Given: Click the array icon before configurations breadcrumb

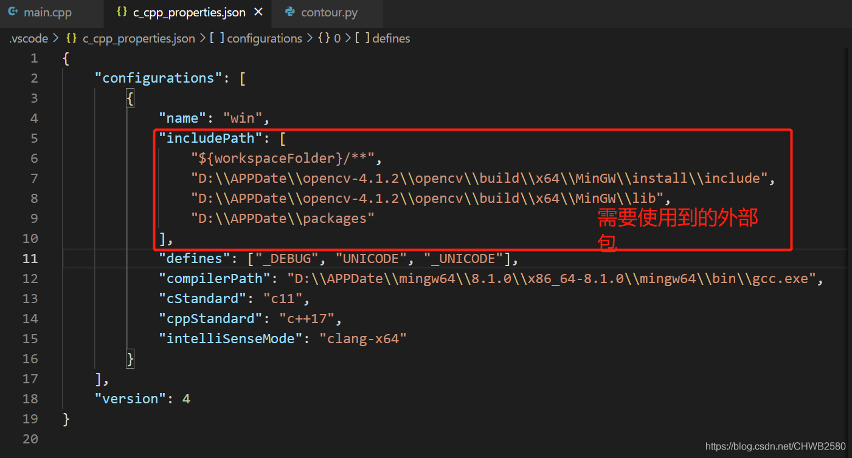Looking at the screenshot, I should click(217, 38).
